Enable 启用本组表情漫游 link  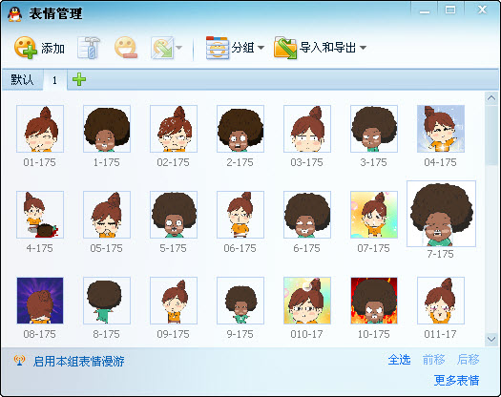pos(78,361)
